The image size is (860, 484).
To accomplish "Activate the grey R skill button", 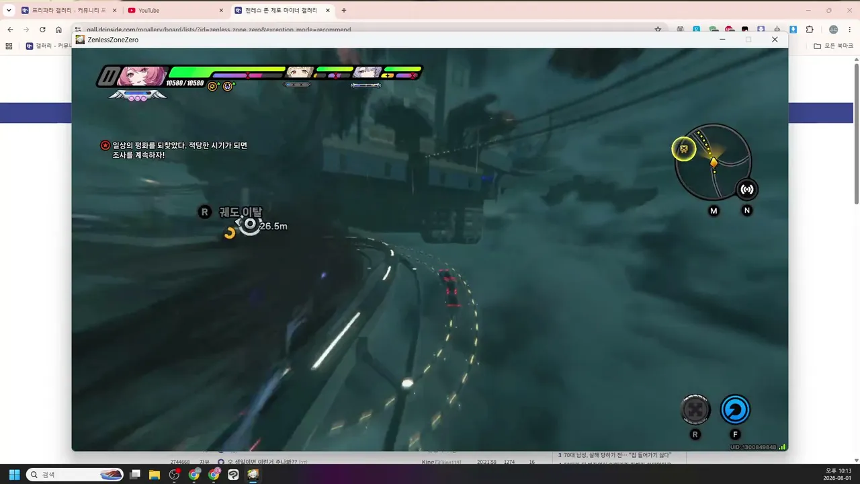I will (x=695, y=409).
